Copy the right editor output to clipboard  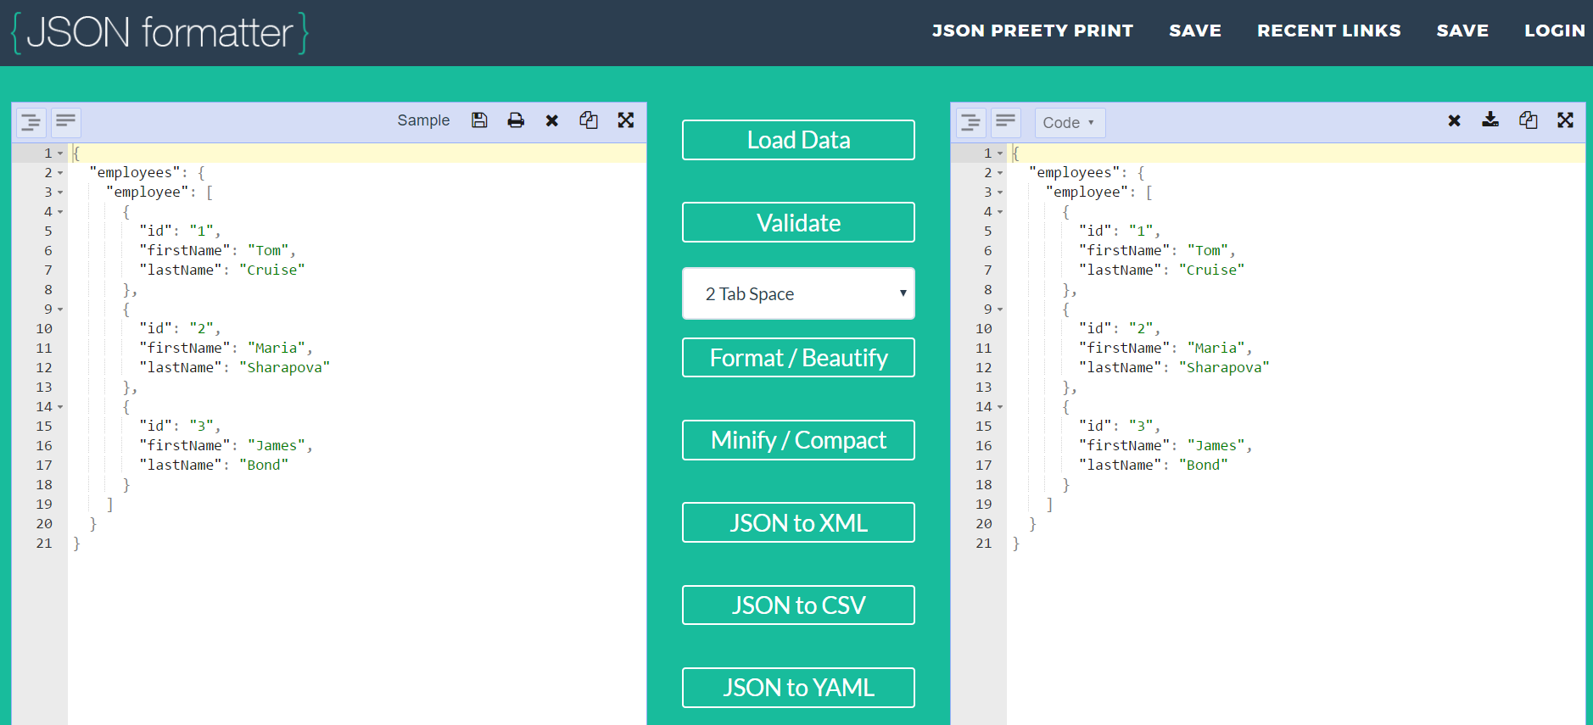(x=1528, y=120)
